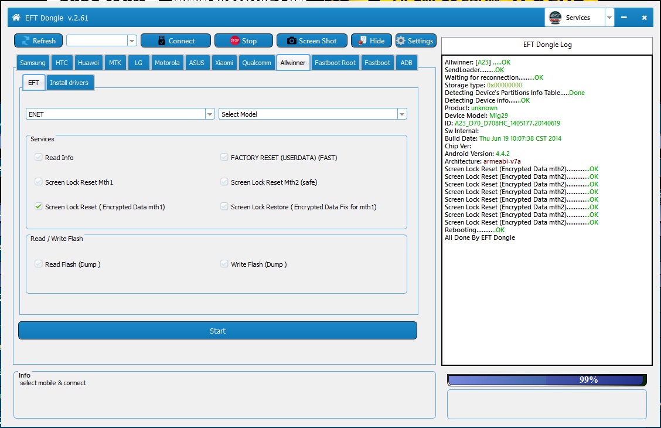
Task: Click the Hide eraser icon
Action: [x=362, y=40]
